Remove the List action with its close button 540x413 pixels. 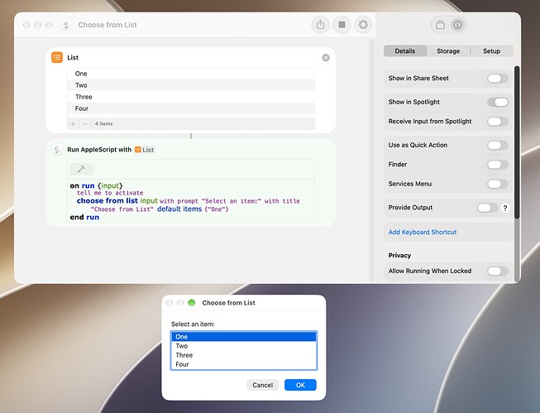click(x=326, y=58)
